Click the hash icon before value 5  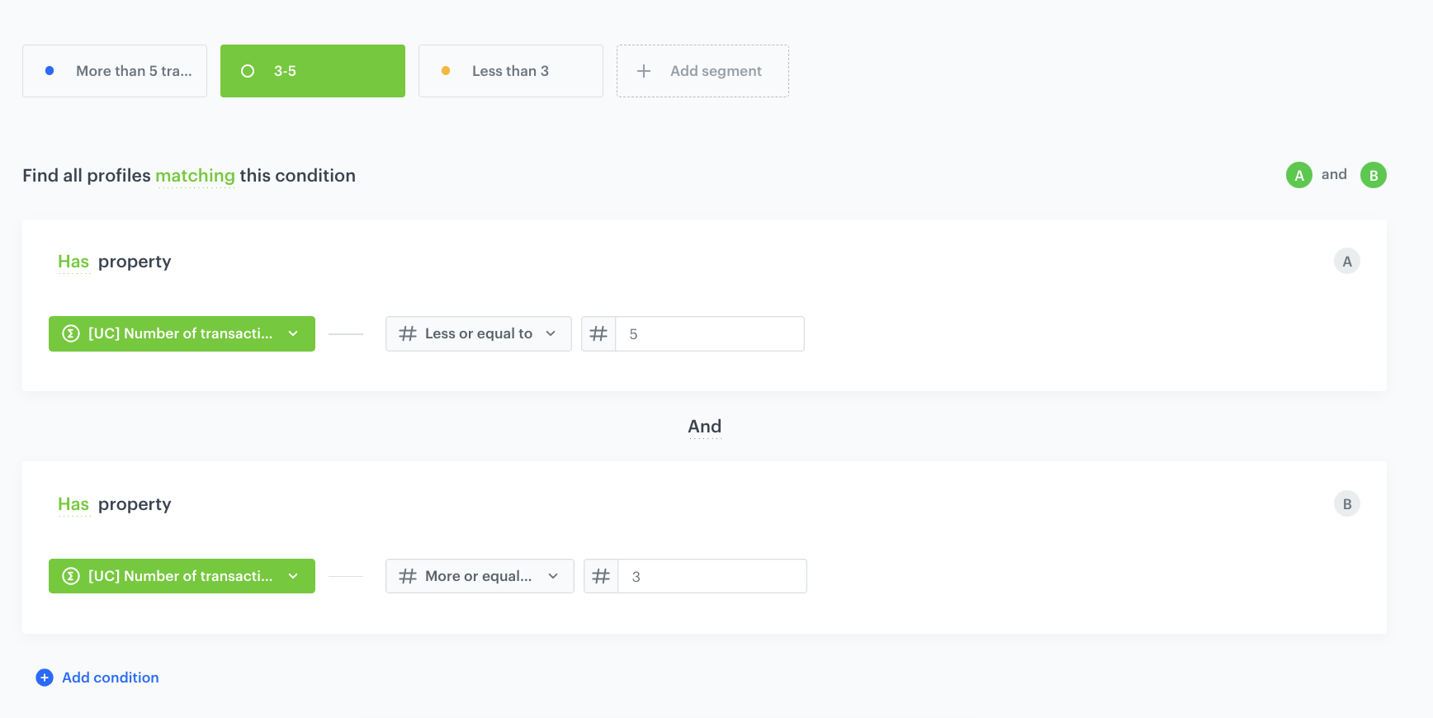click(x=598, y=334)
